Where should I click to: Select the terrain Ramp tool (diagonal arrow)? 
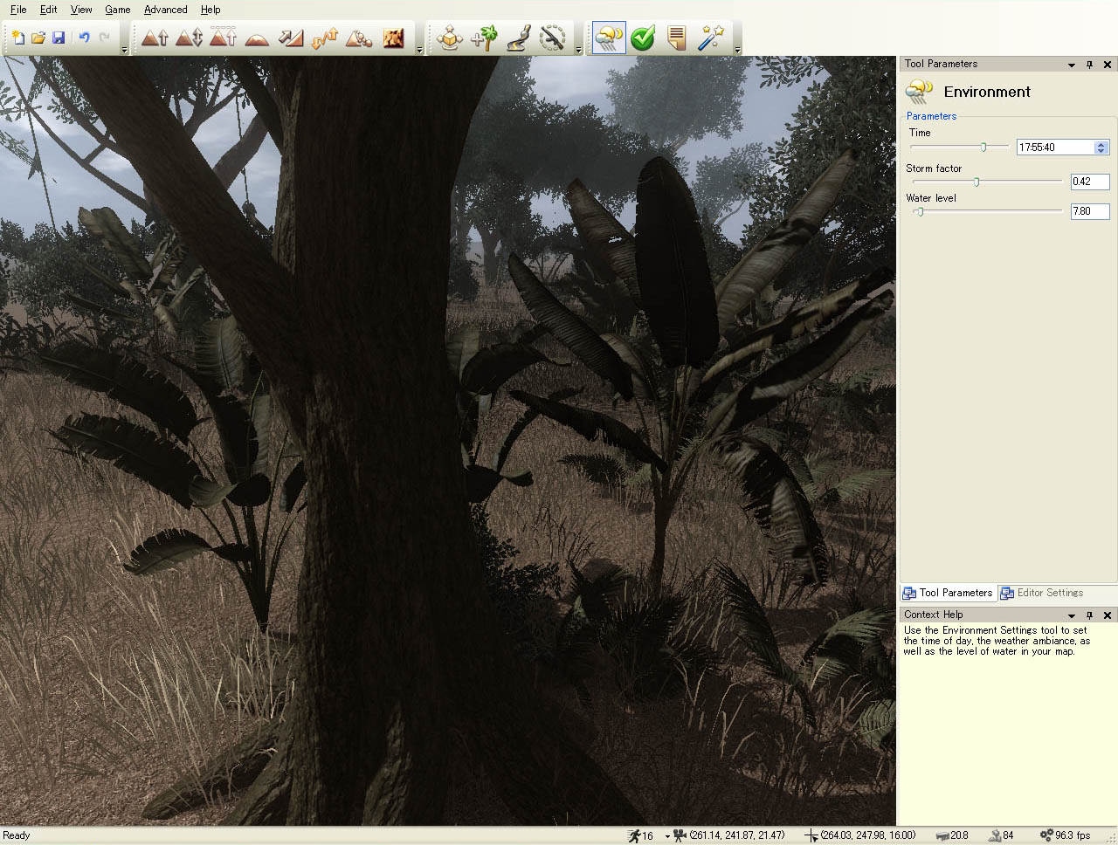[291, 38]
